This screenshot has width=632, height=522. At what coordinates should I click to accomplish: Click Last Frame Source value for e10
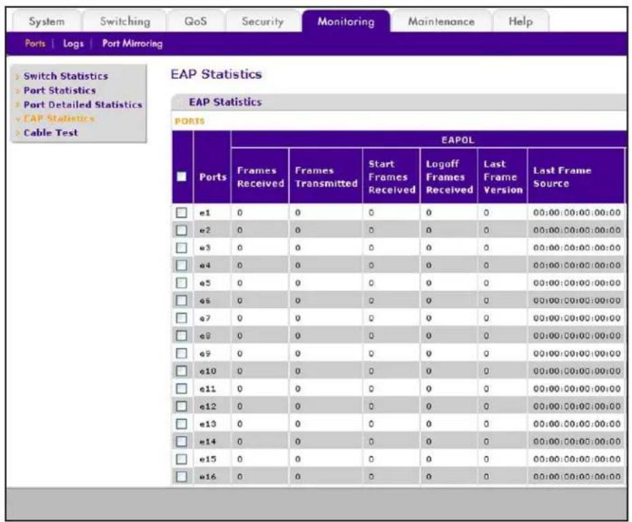coord(576,371)
